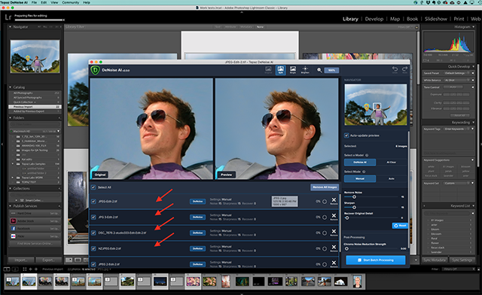The width and height of the screenshot is (482, 295).
Task: Click the Lightroom Import button
Action: coord(21,260)
